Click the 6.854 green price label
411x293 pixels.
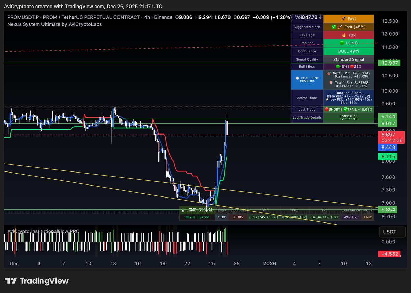(x=388, y=209)
